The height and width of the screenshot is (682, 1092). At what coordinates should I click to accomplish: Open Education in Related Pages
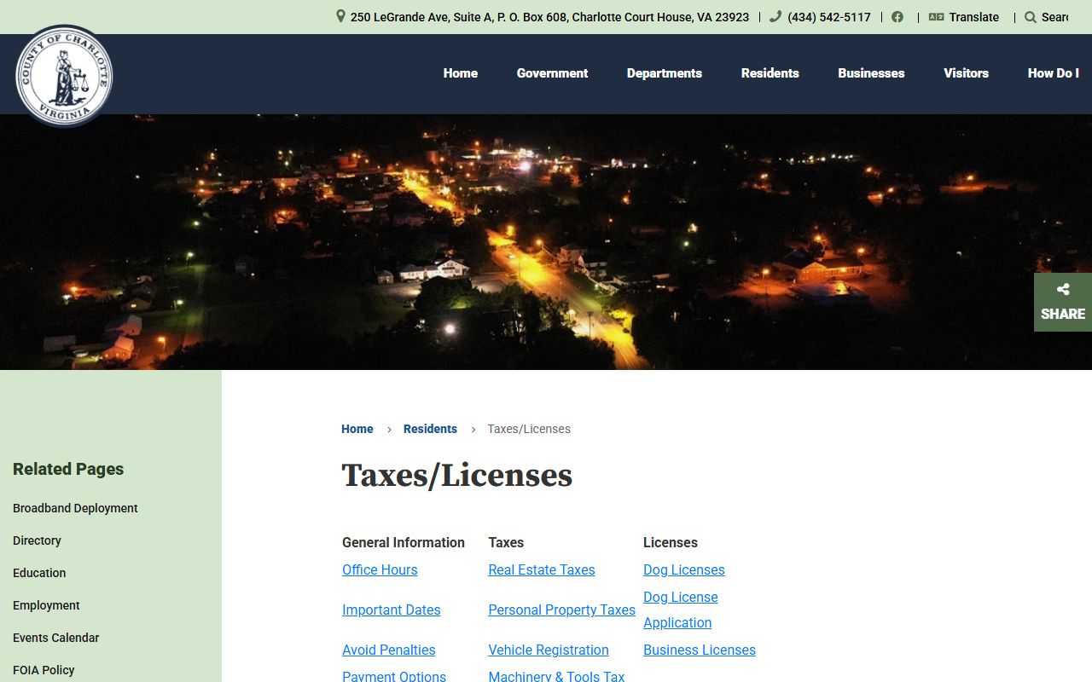[x=39, y=573]
